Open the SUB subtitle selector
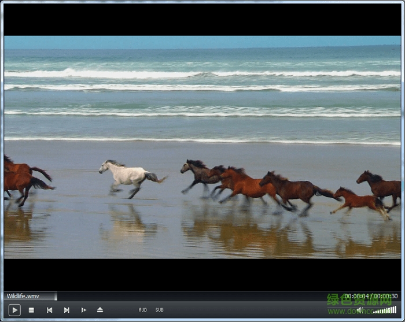 point(159,310)
